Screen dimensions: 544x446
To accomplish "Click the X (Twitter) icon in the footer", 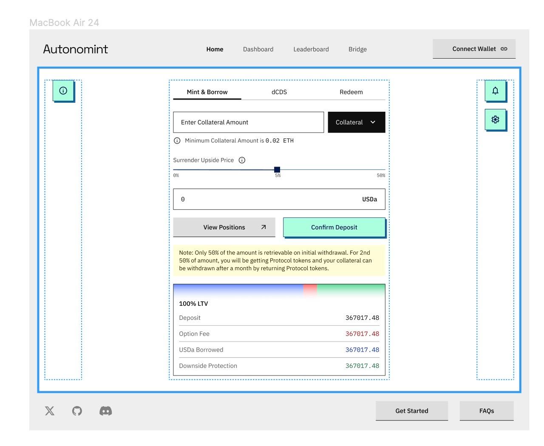I will [x=50, y=411].
